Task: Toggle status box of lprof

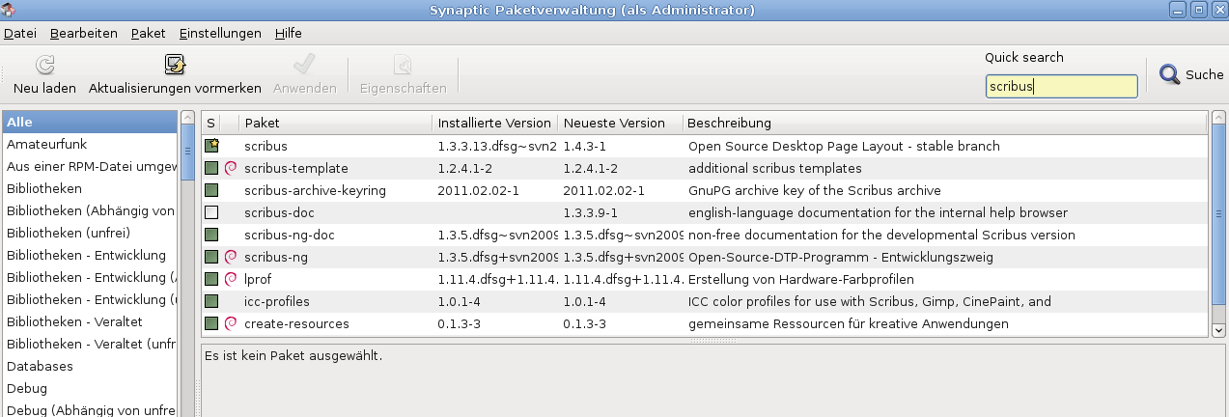Action: [211, 279]
